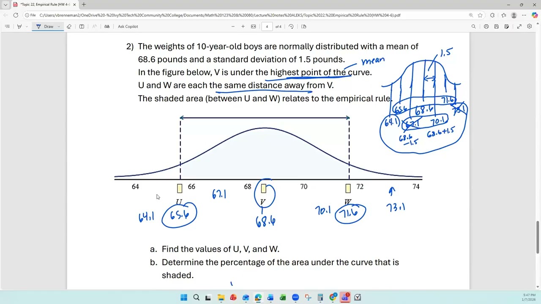Add this page to favorites
Image resolution: width=541 pixels, height=304 pixels.
point(481,15)
